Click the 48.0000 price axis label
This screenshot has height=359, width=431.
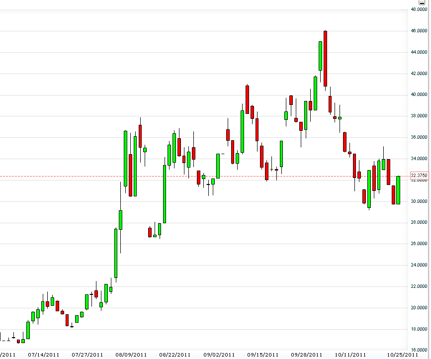click(419, 9)
